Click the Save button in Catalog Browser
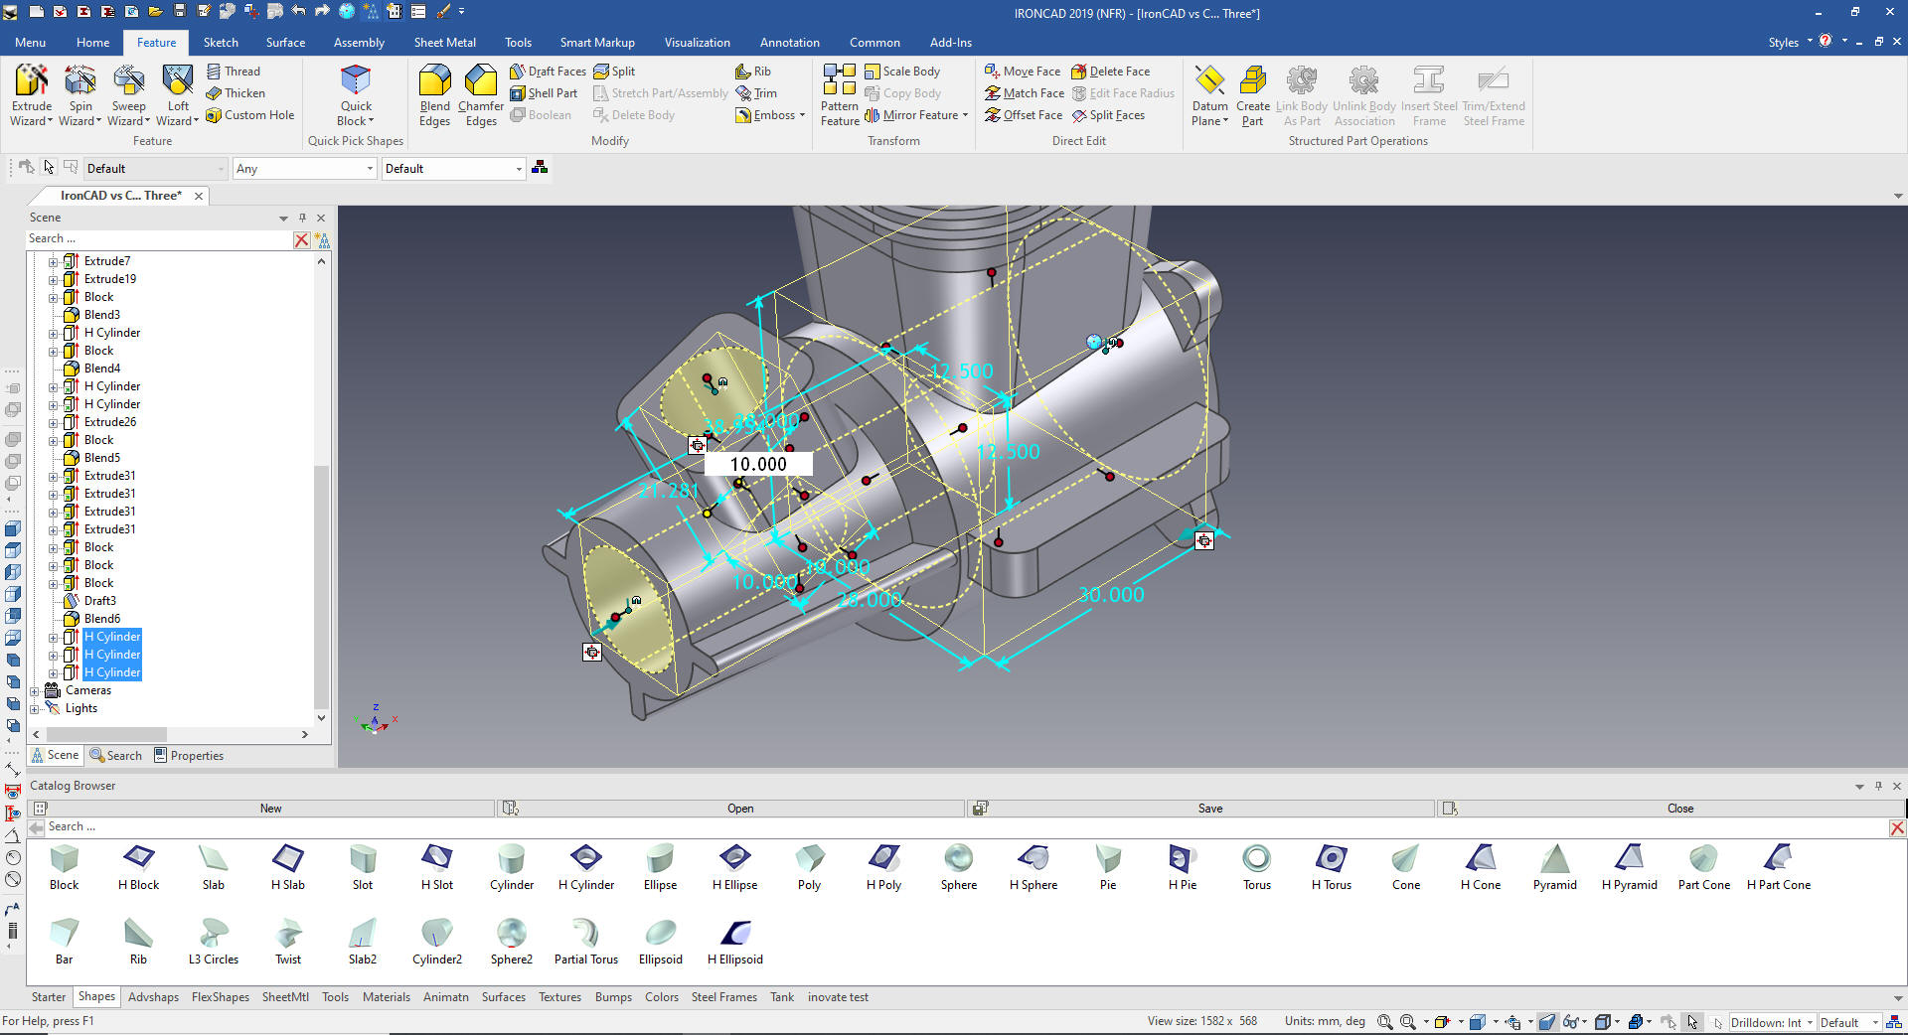The image size is (1908, 1035). (x=1209, y=809)
